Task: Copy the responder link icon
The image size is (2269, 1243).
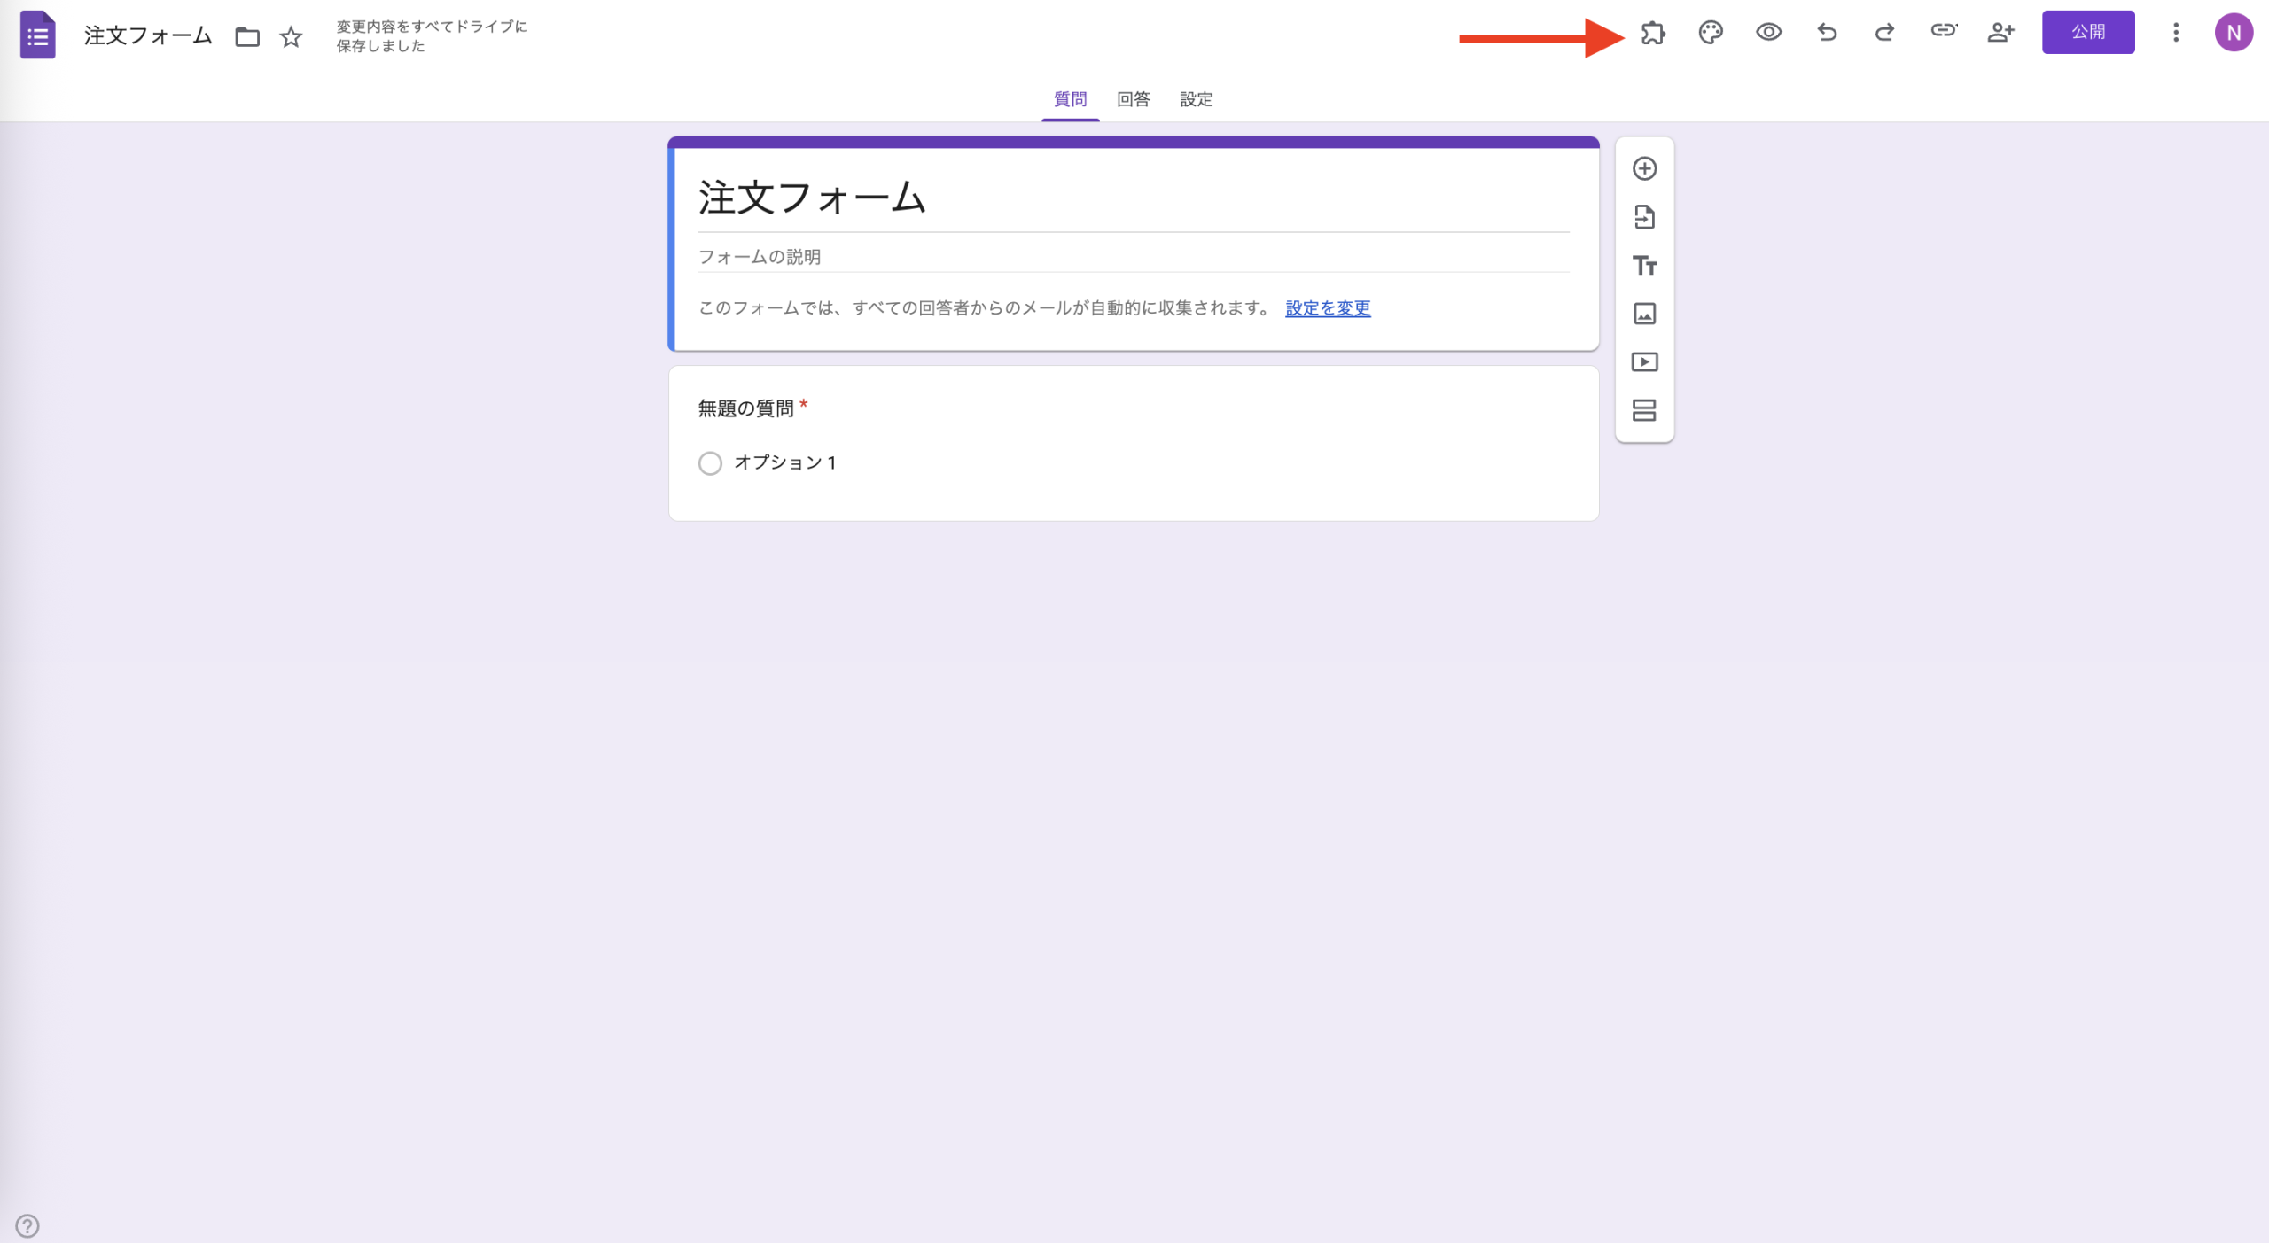Action: (x=1942, y=33)
